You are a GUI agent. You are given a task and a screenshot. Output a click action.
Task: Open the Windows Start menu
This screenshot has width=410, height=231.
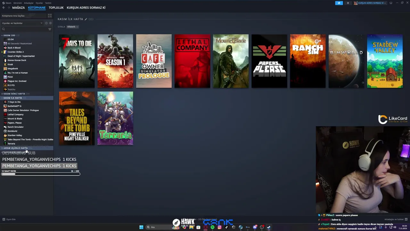point(141,227)
